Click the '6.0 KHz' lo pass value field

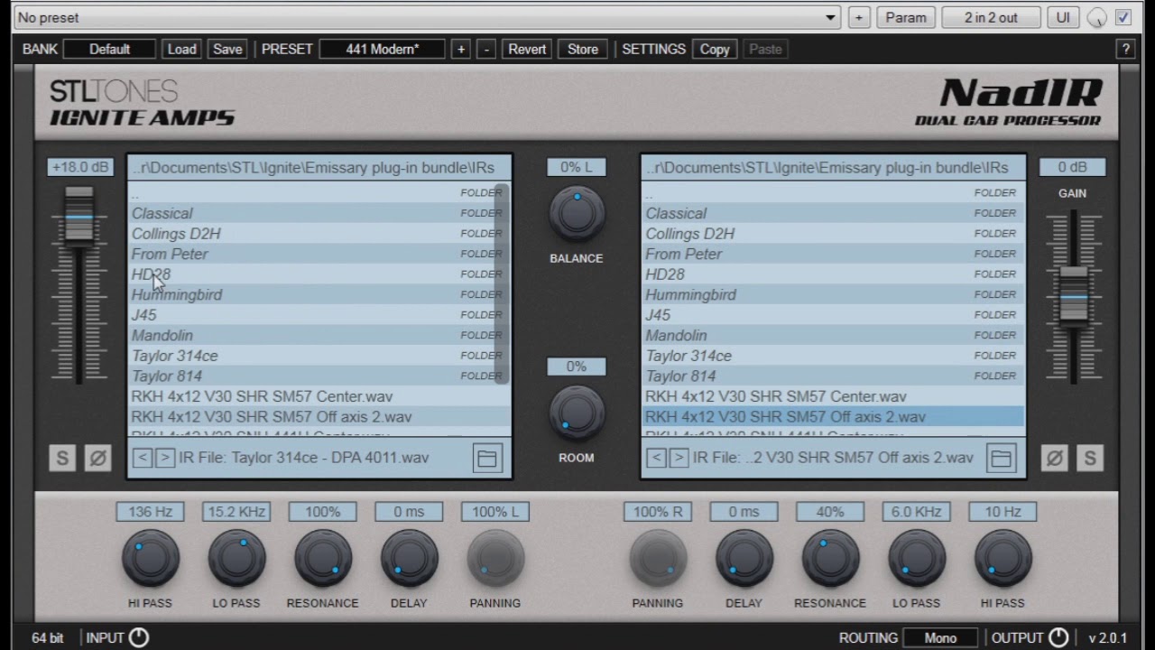pyautogui.click(x=917, y=512)
